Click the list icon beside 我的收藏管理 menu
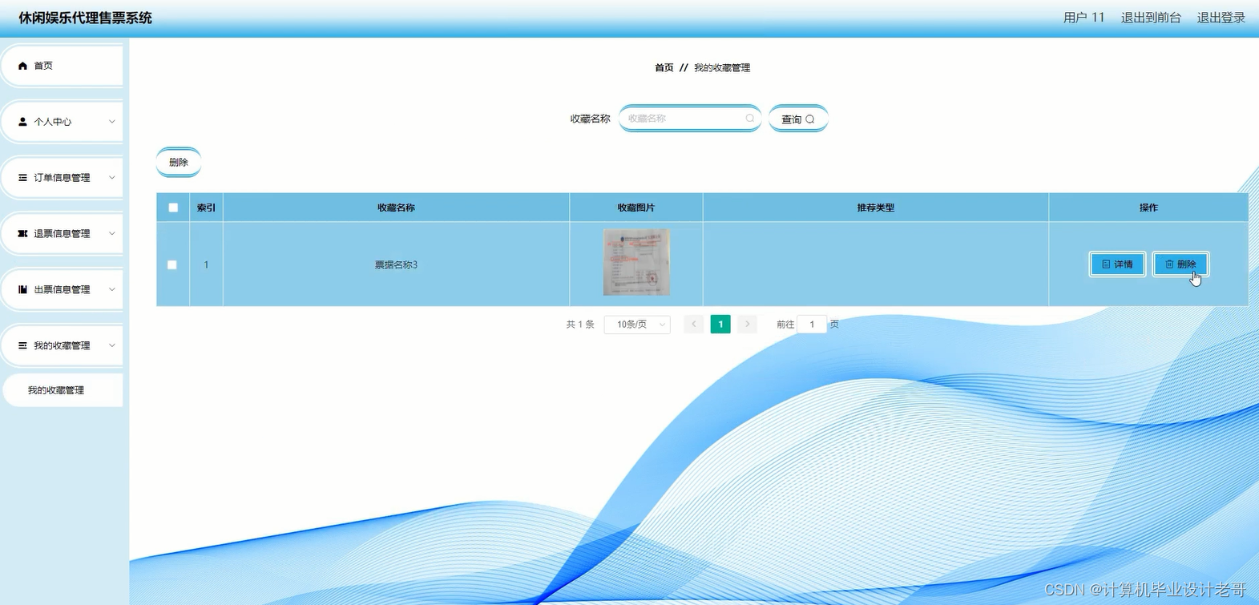 click(22, 346)
